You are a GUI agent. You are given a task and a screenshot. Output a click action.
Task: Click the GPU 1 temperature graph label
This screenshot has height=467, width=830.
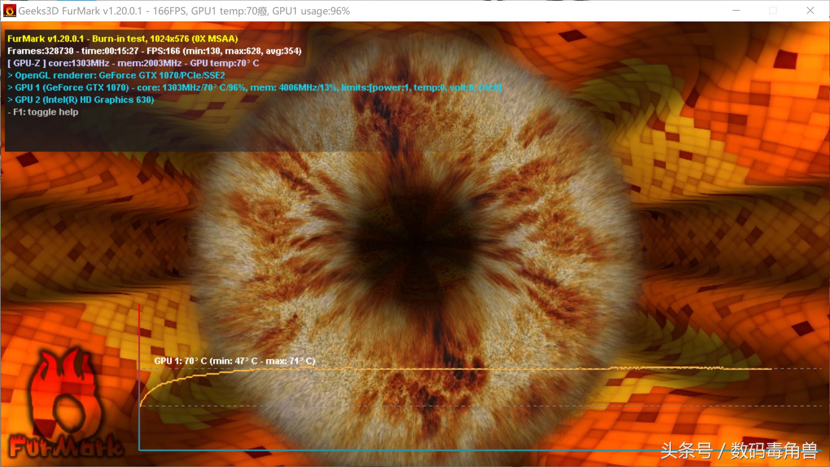click(234, 361)
